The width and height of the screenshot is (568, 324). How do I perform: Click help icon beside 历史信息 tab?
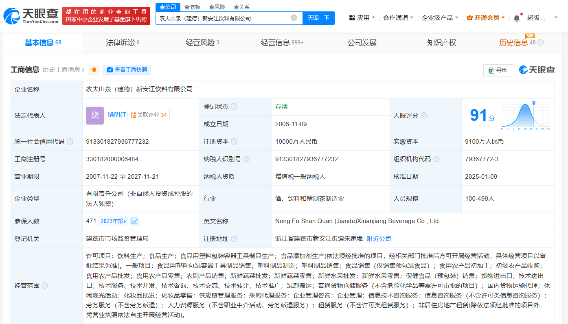(541, 43)
